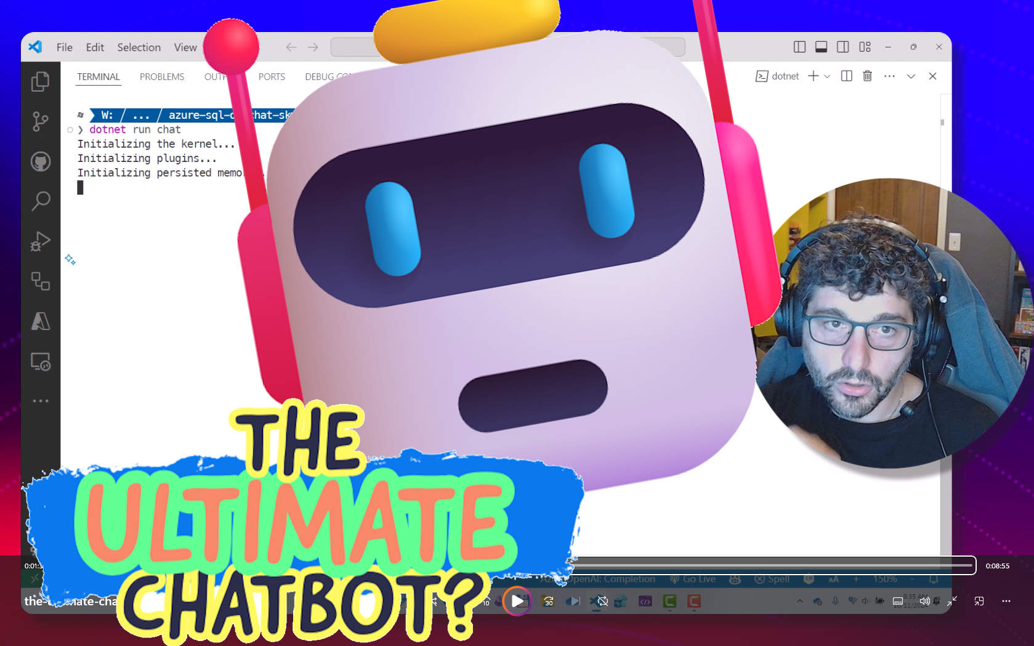
Task: Open the File menu
Action: pyautogui.click(x=64, y=47)
